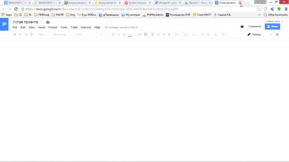Open the PHPMyAdmin bookmark
Viewport: 289px width, 162px height.
point(153,15)
